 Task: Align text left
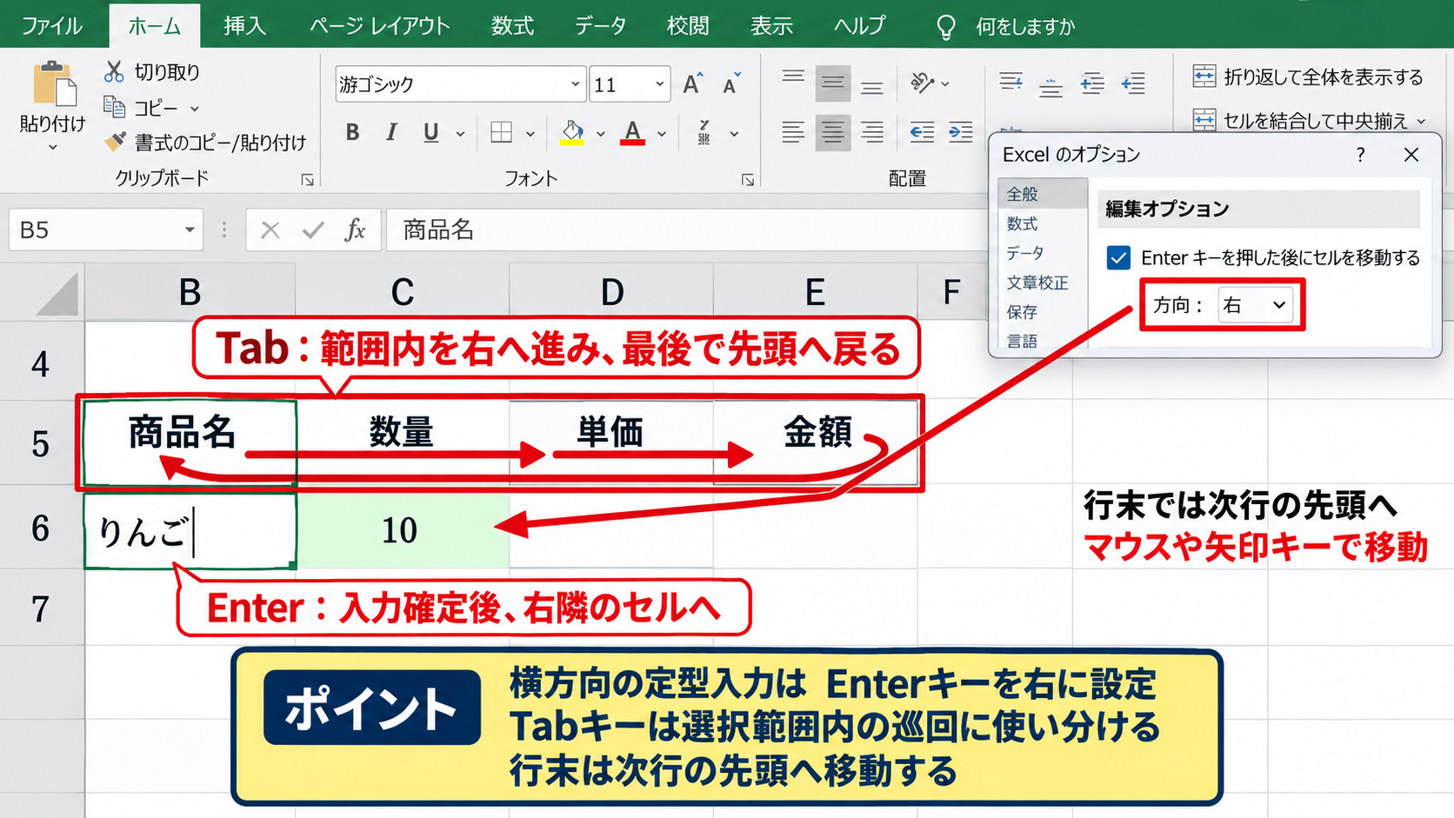793,132
